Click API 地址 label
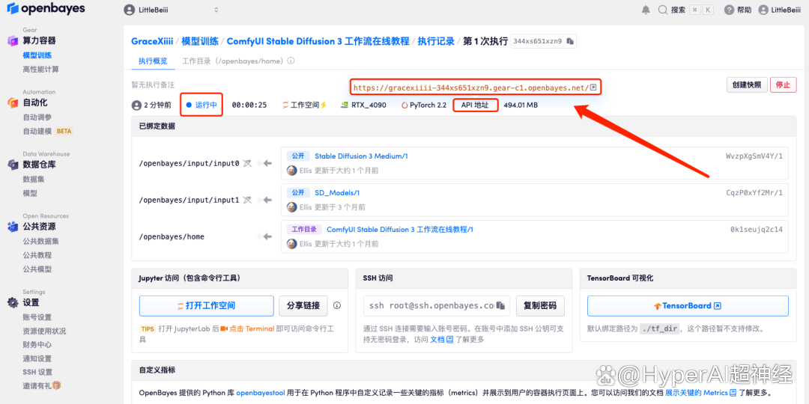 pyautogui.click(x=475, y=105)
